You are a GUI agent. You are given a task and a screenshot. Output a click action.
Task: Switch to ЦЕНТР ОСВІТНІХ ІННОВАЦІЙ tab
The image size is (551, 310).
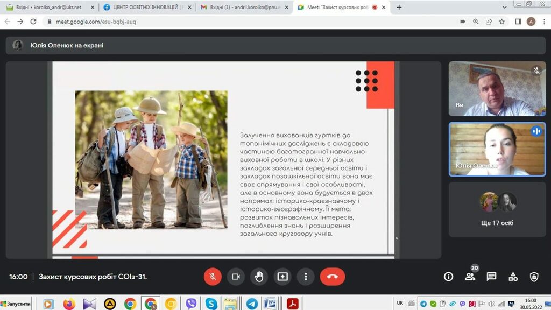point(145,8)
